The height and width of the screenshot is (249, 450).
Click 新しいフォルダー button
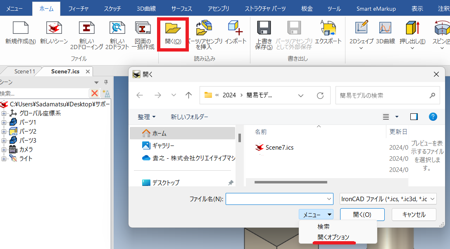coord(189,117)
